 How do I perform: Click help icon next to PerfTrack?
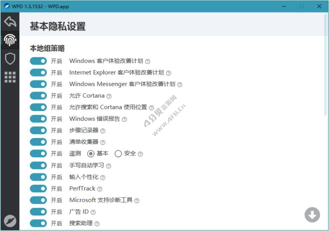[100, 189]
